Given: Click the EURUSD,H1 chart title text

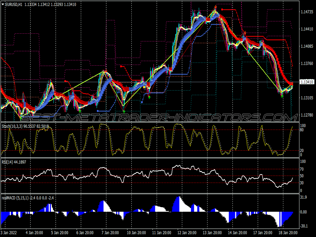Looking at the screenshot, I should coord(13,4).
